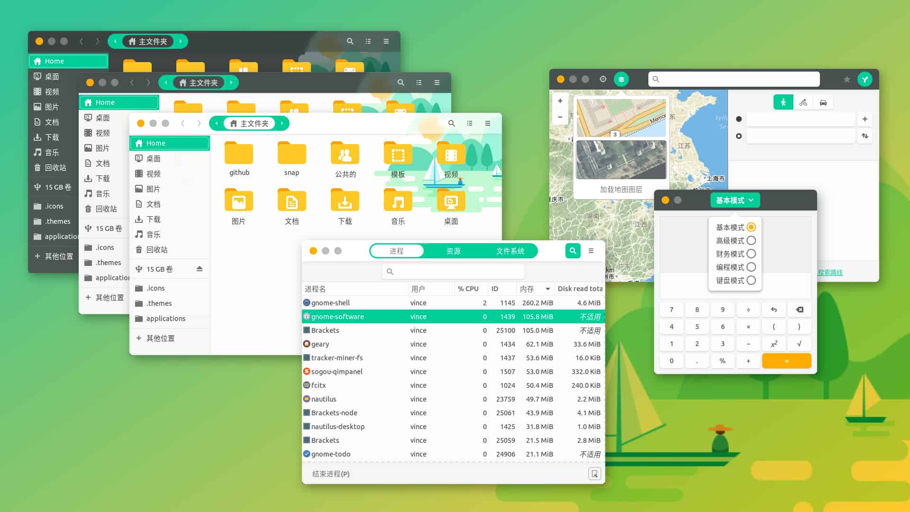910x512 pixels.
Task: Switch to 资源 tab in system monitor
Action: pyautogui.click(x=454, y=251)
